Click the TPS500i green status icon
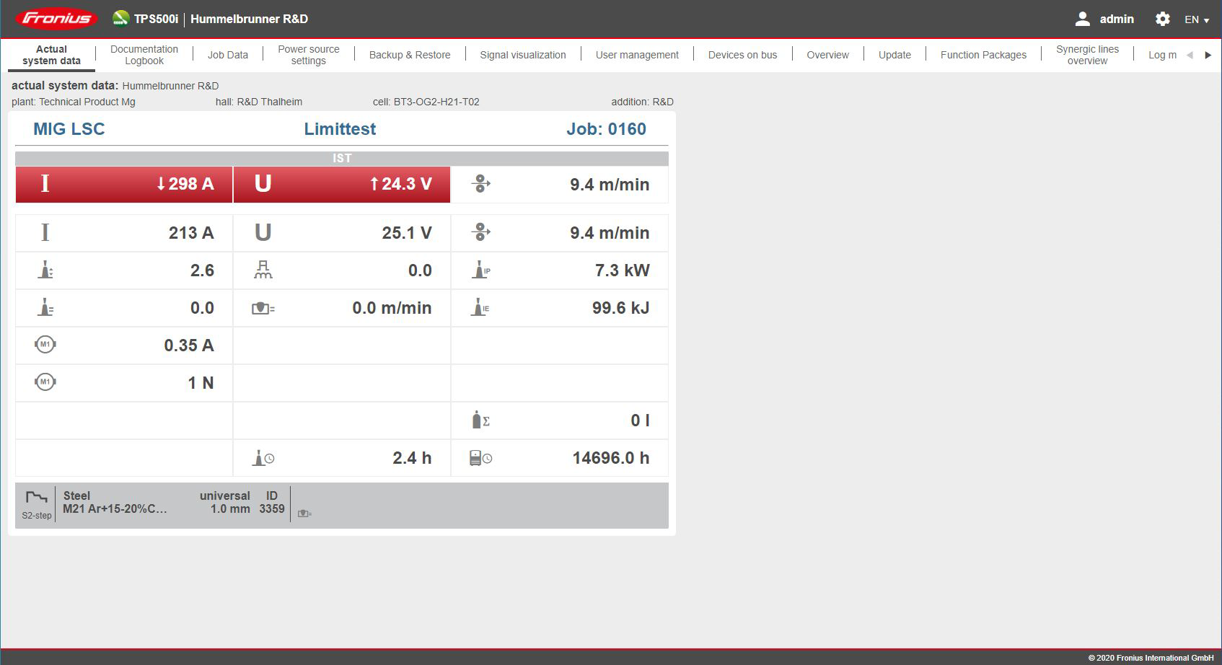Image resolution: width=1222 pixels, height=665 pixels. 120,19
